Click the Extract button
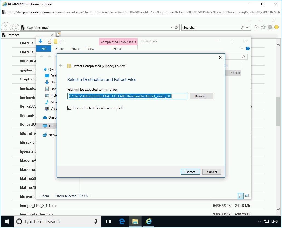The image size is (282, 228). click(x=190, y=172)
